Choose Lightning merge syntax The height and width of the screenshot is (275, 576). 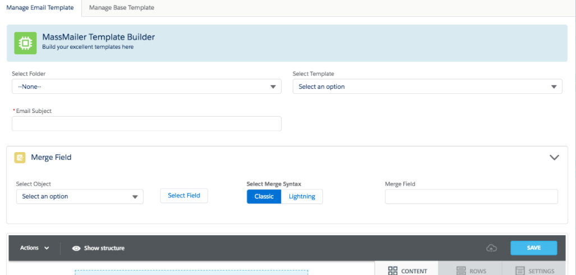pos(302,196)
